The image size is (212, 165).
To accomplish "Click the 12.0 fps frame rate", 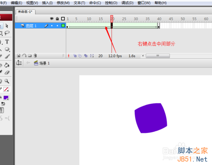I will [115, 56].
